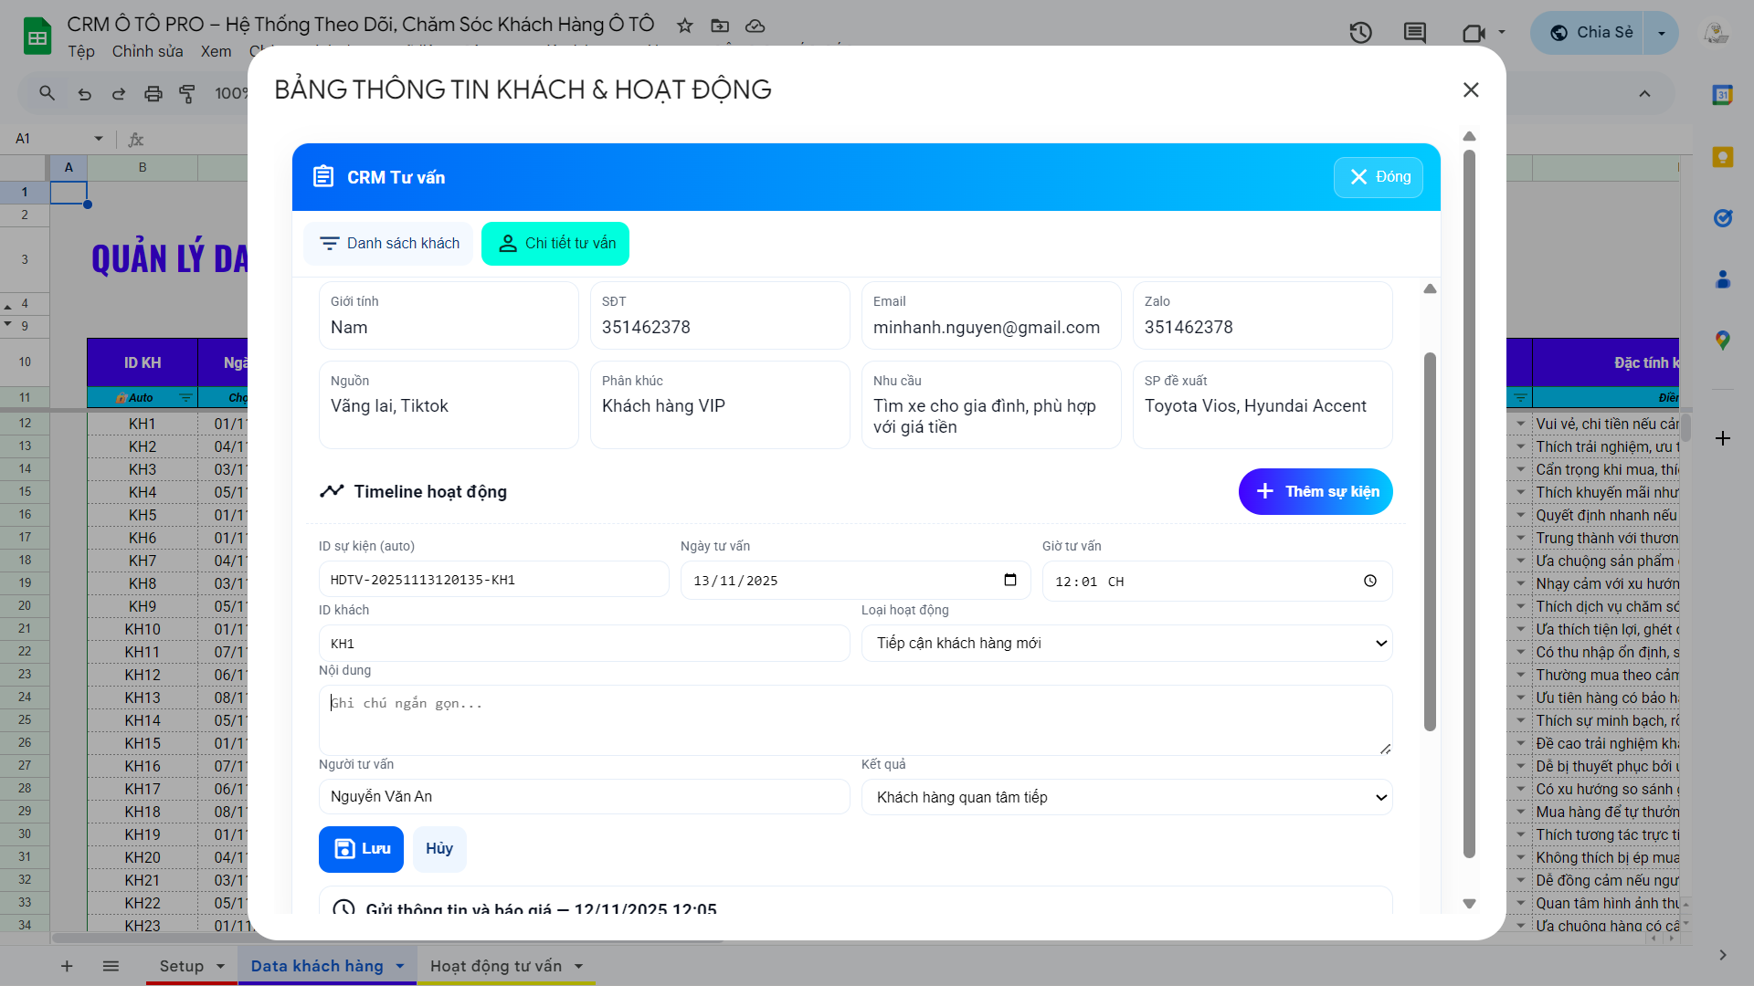Viewport: 1754px width, 986px height.
Task: Open Hoạt động tư vấn sheet tab
Action: (496, 966)
